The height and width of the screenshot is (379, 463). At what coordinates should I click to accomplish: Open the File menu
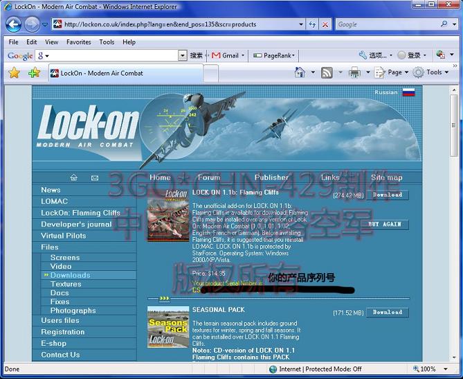pos(13,42)
